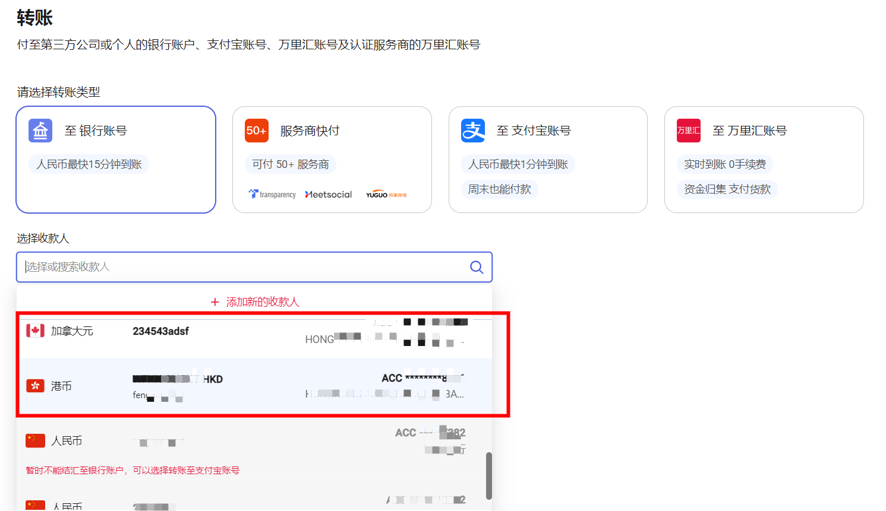Click the Meetsocial partner logo

328,193
